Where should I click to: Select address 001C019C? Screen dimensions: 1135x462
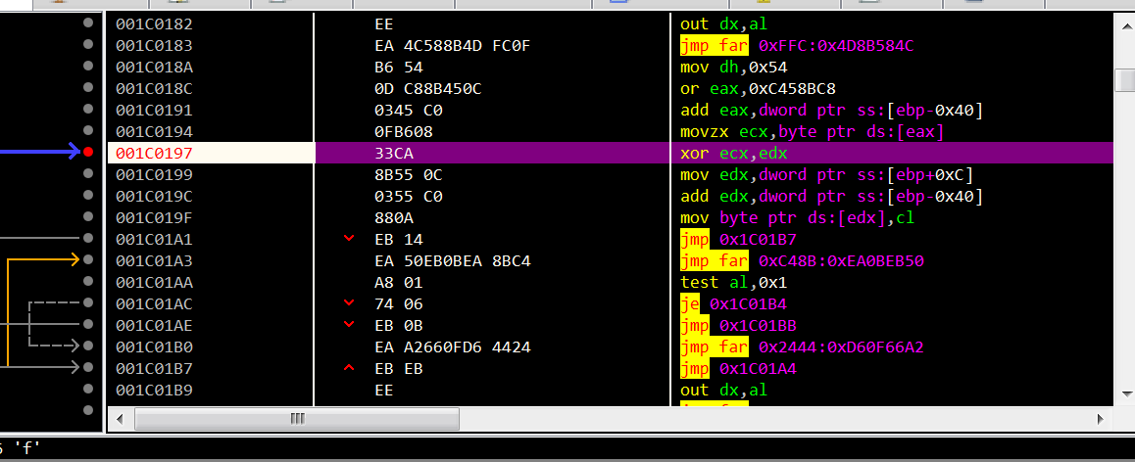tap(154, 196)
